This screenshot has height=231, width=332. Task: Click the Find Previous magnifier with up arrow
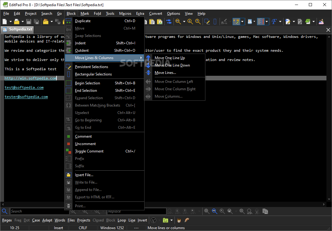pyautogui.click(x=198, y=22)
